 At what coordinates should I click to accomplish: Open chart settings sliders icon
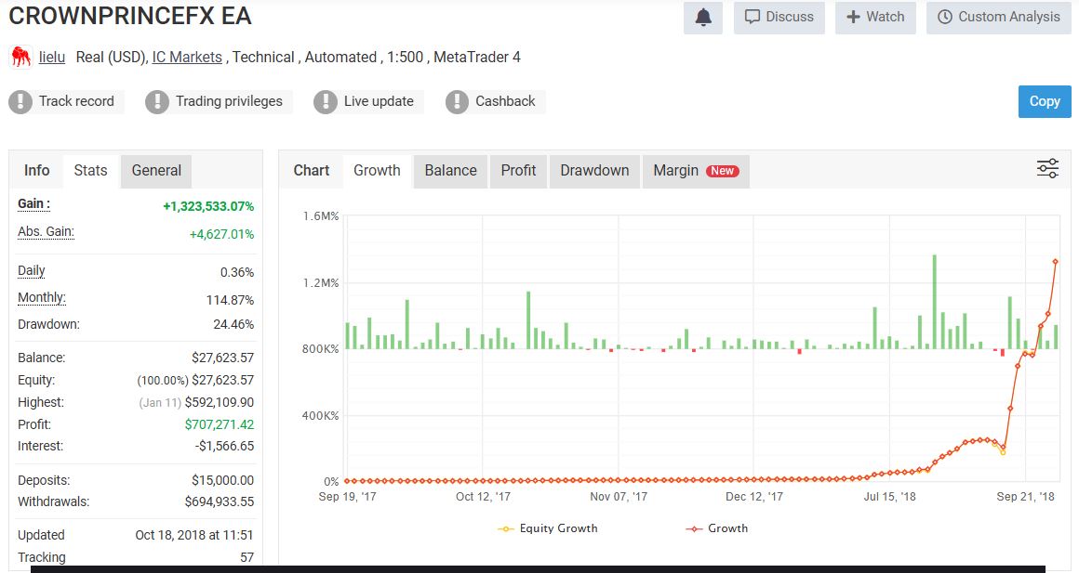(1047, 169)
